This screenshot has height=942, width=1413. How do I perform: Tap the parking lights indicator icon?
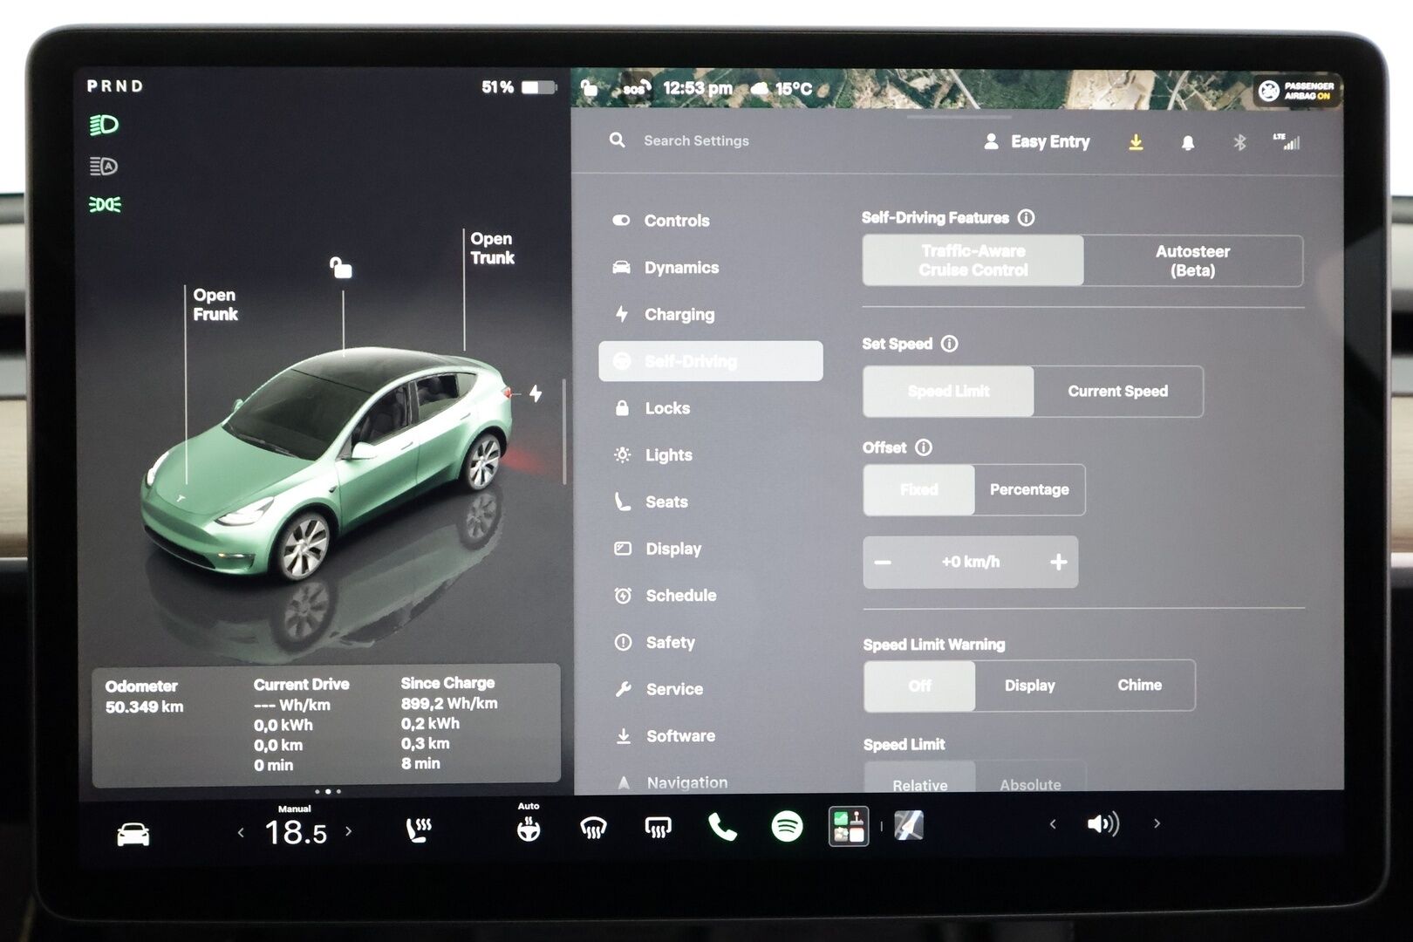pyautogui.click(x=105, y=204)
